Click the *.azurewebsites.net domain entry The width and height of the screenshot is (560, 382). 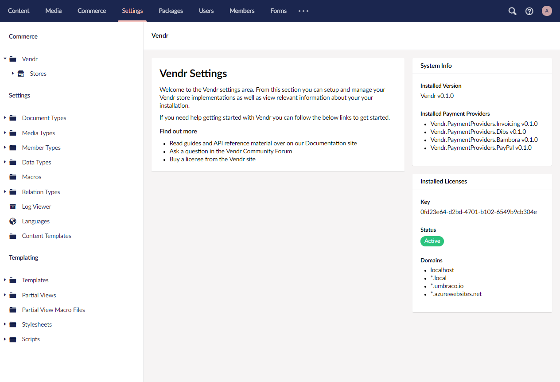pos(456,294)
